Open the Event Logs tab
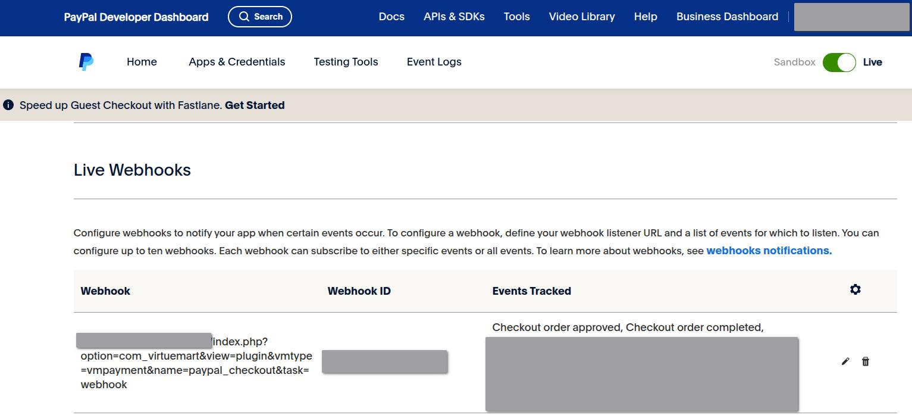This screenshot has height=415, width=912. coord(434,62)
